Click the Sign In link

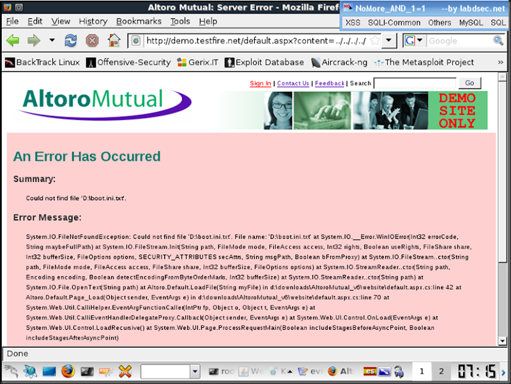(261, 84)
